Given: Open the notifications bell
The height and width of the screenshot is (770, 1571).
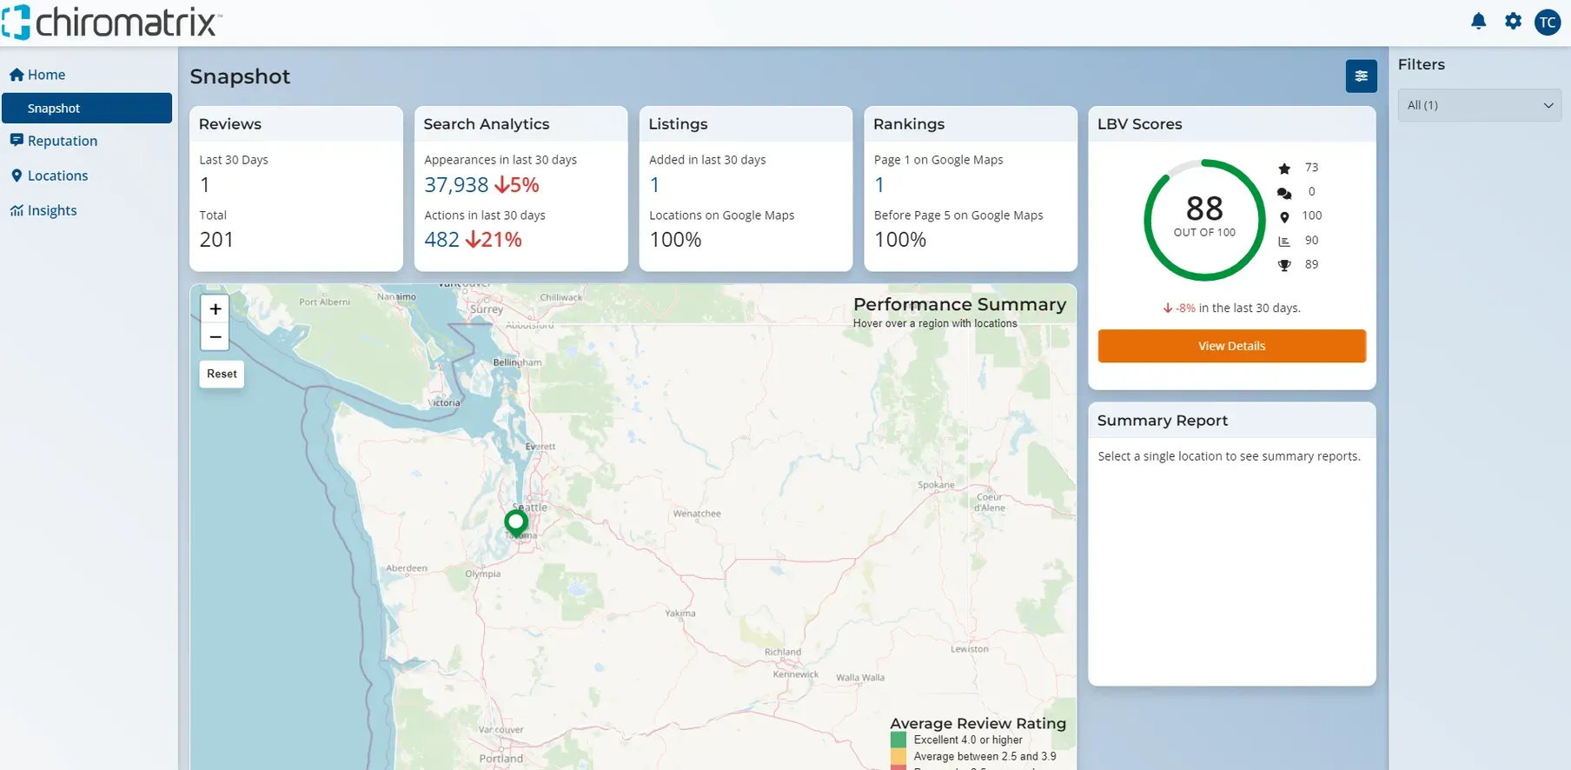Looking at the screenshot, I should point(1478,22).
